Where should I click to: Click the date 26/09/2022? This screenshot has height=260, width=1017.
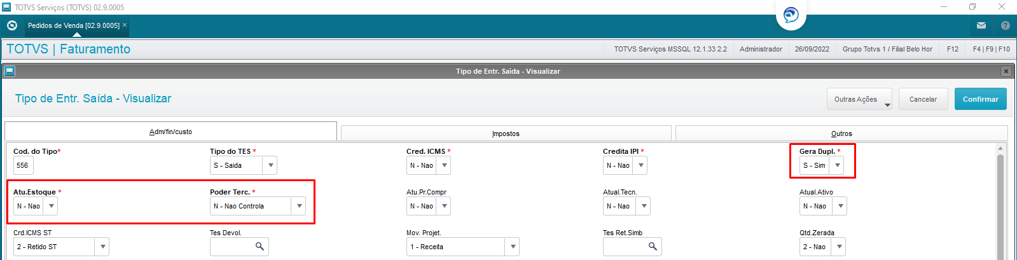coord(812,49)
